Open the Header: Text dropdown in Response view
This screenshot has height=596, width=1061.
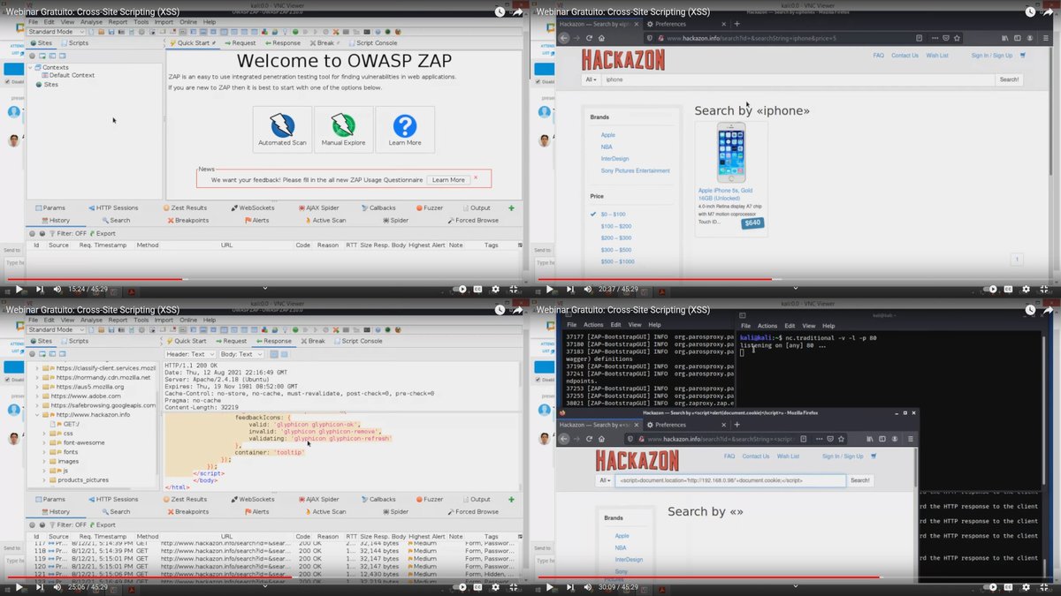196,353
